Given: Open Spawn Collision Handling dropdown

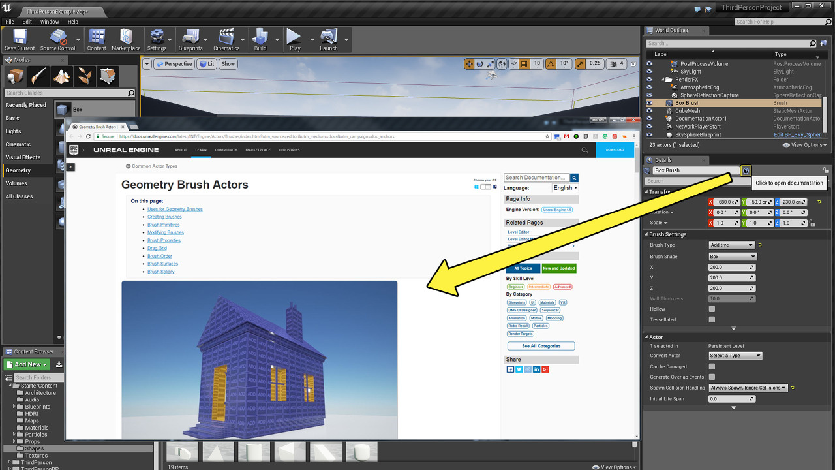Looking at the screenshot, I should tap(748, 388).
